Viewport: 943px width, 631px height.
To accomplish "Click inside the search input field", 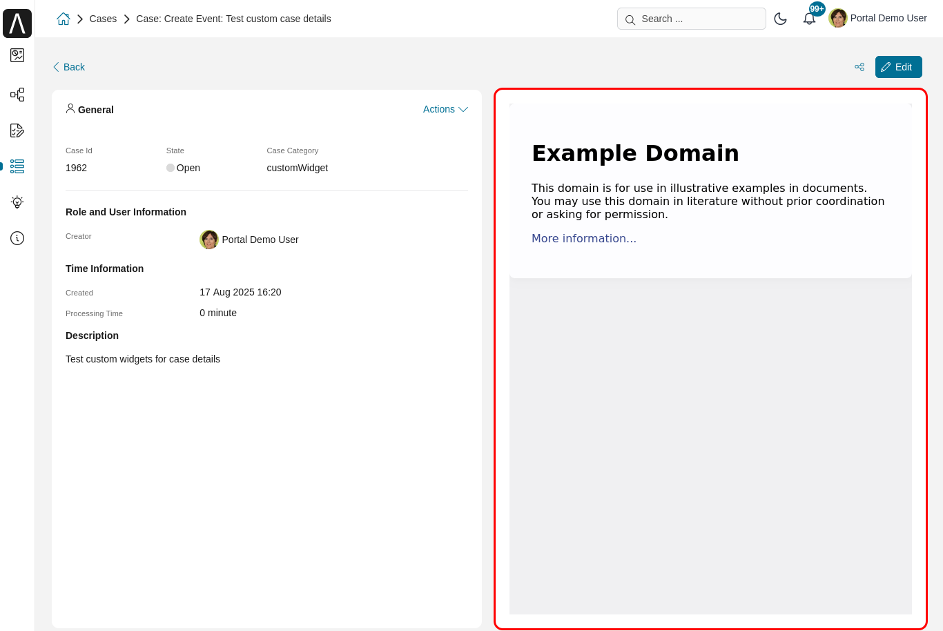I will (x=697, y=19).
